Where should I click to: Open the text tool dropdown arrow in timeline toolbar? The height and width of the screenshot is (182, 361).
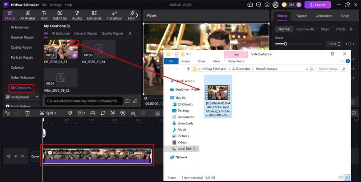click(85, 113)
